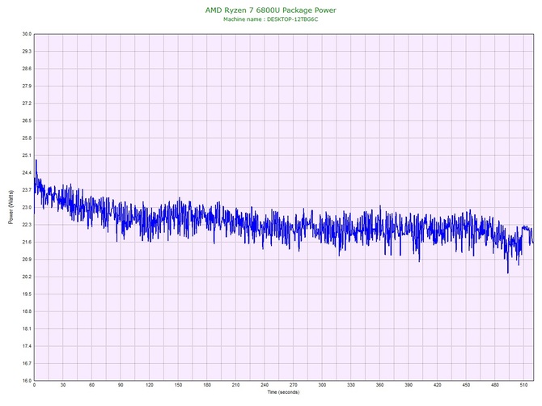
Task: Click the 360 tick on the time axis
Action: (380, 385)
